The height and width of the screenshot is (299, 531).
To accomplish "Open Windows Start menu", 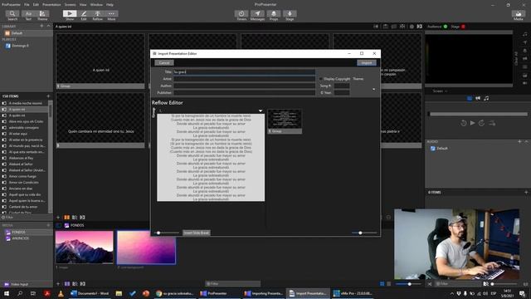I will (x=6, y=293).
